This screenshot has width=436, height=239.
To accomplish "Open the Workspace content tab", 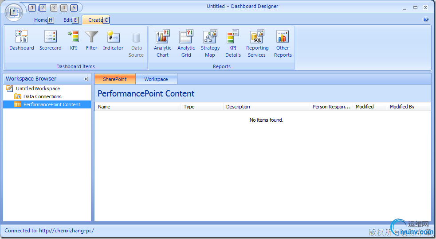I will click(156, 79).
